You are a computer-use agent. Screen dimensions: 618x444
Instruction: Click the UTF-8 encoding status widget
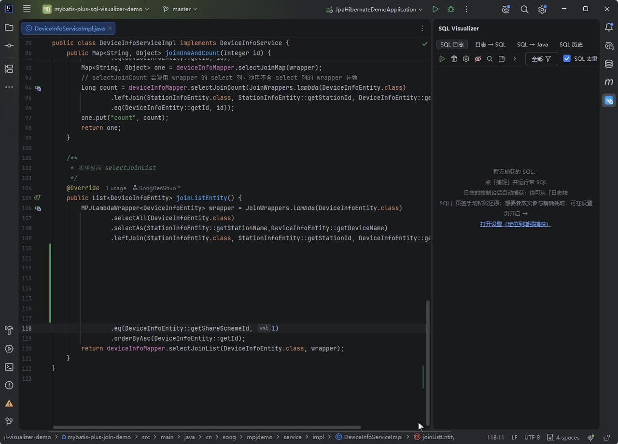pos(532,437)
